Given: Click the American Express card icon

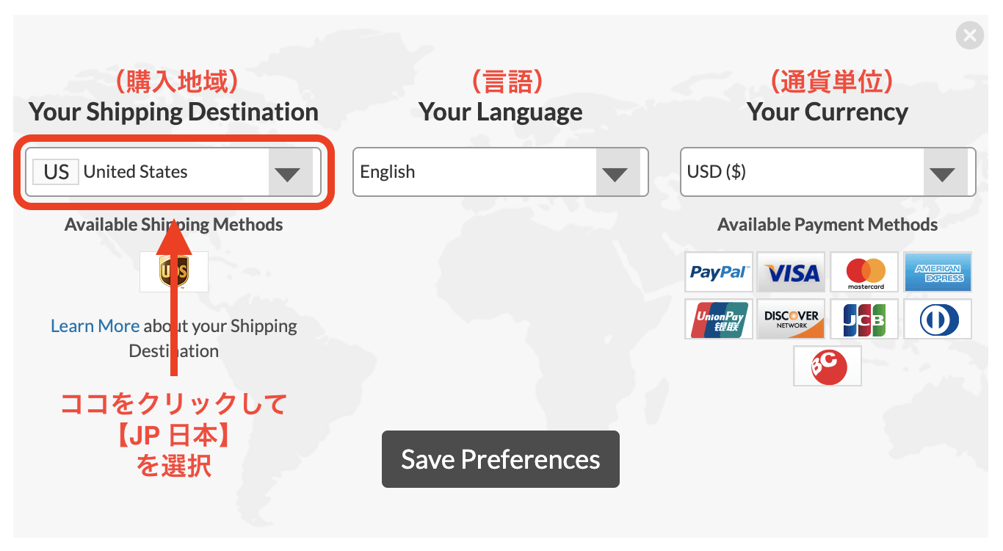Looking at the screenshot, I should point(938,273).
